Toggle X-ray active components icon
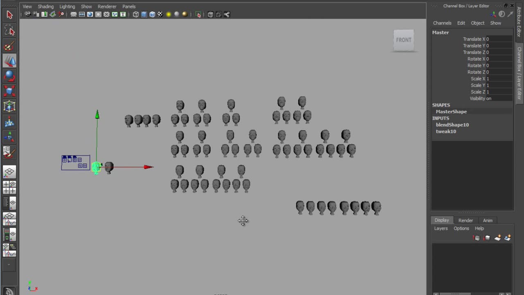 tap(219, 14)
